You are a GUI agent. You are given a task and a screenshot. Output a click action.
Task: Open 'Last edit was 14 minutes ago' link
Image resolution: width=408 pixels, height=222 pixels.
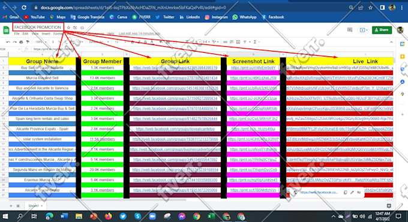139,34
